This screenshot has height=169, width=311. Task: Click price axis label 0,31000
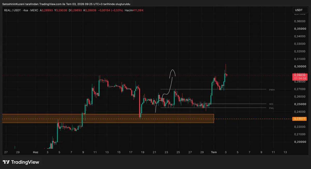pyautogui.click(x=300, y=59)
